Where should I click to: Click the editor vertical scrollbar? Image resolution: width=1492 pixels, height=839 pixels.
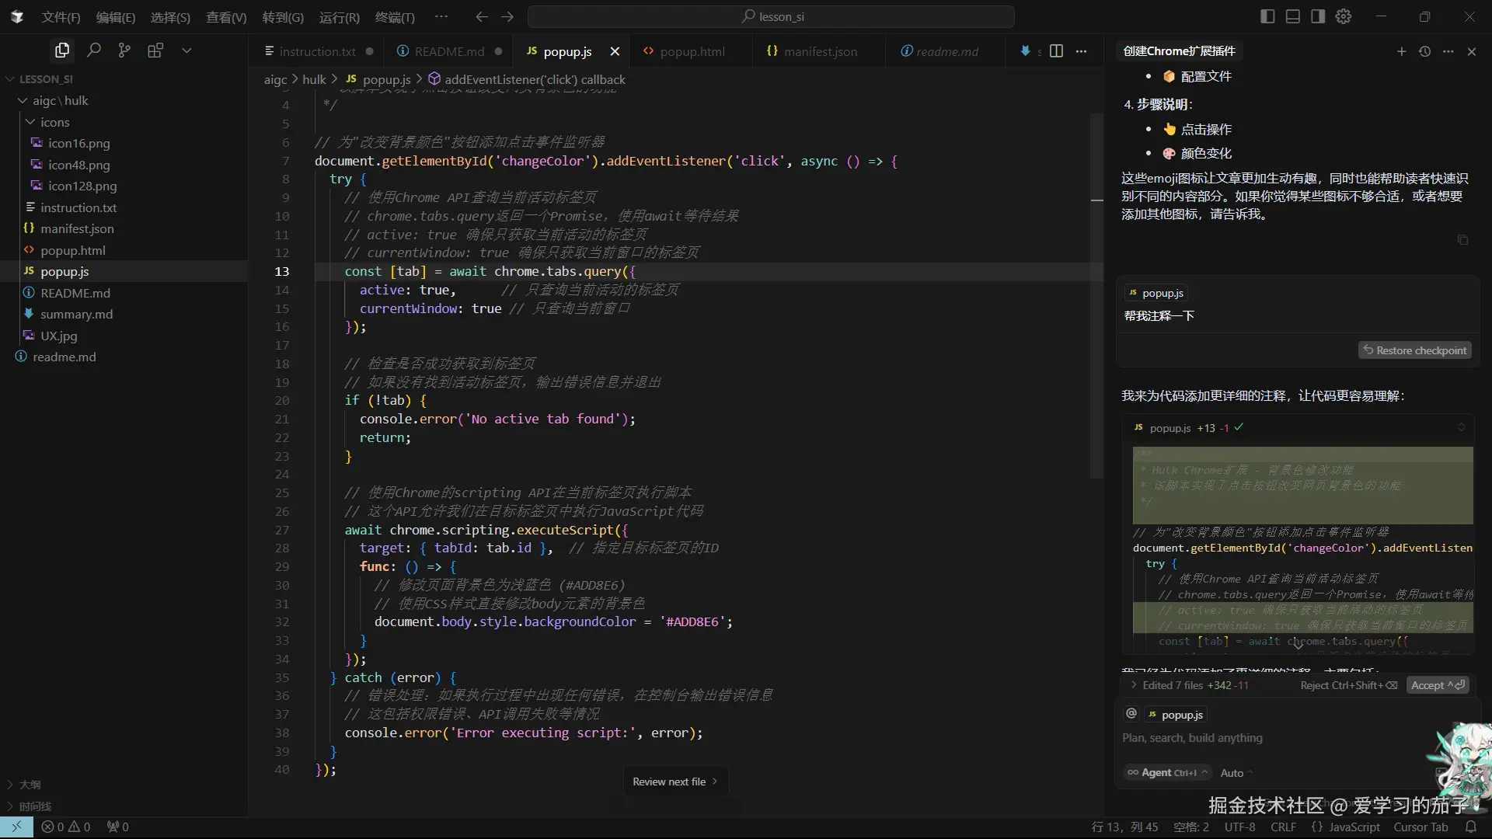pyautogui.click(x=1096, y=295)
